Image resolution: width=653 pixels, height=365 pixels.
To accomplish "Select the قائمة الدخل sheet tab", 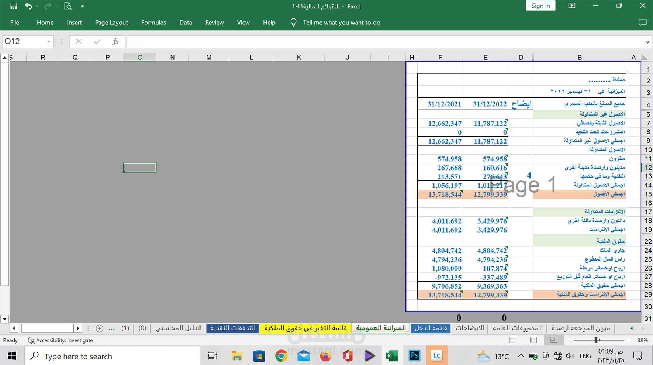I will pyautogui.click(x=431, y=328).
